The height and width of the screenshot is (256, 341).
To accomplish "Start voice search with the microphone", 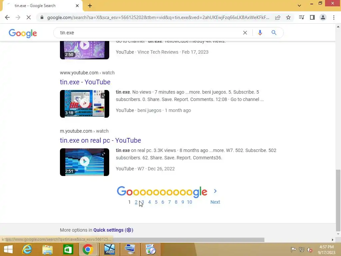I will [x=260, y=33].
